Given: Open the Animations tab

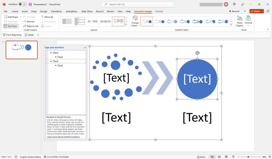Looking at the screenshot, I should 72,12.
